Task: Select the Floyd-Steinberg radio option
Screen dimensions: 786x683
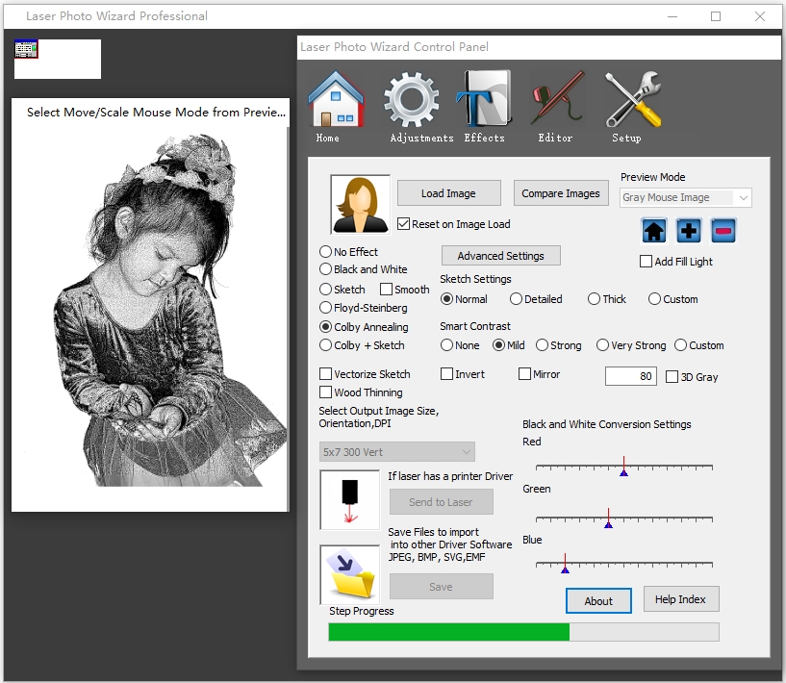Action: (x=326, y=308)
